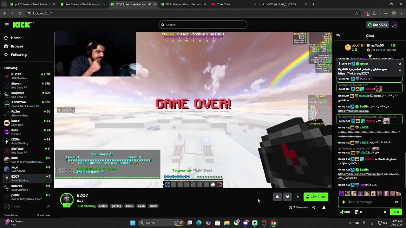
Task: Switch to the INas Stream browser tab
Action: 82,4
